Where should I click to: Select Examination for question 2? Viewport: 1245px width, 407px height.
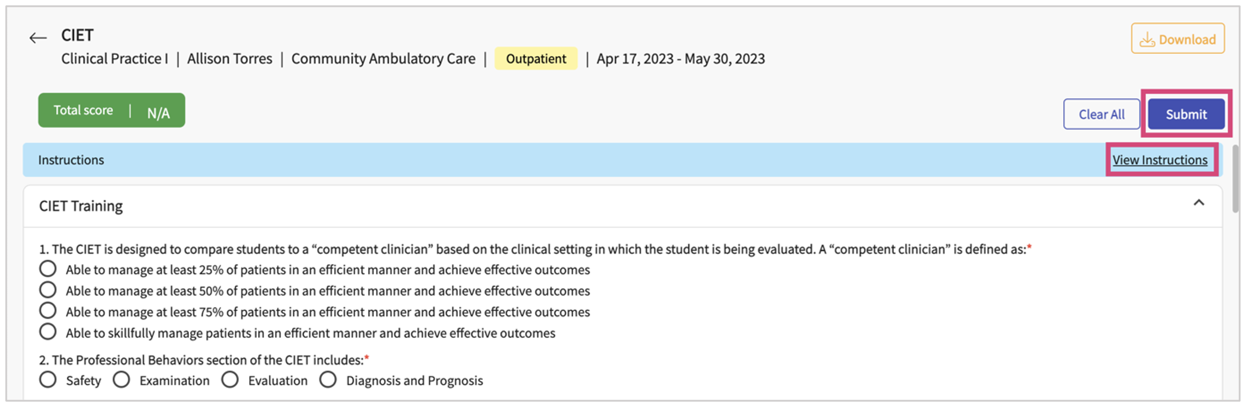[x=121, y=380]
